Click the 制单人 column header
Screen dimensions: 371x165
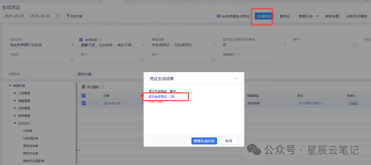pos(352,96)
